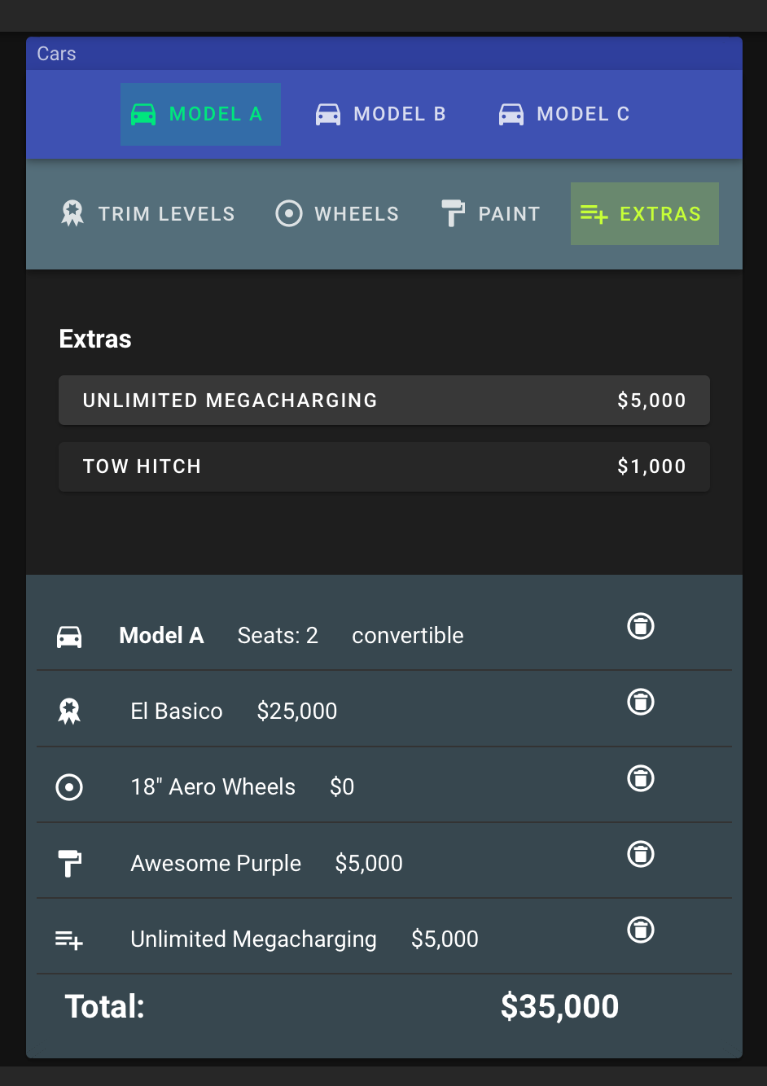767x1086 pixels.
Task: Delete Awesome Purple paint via trash icon
Action: (x=641, y=854)
